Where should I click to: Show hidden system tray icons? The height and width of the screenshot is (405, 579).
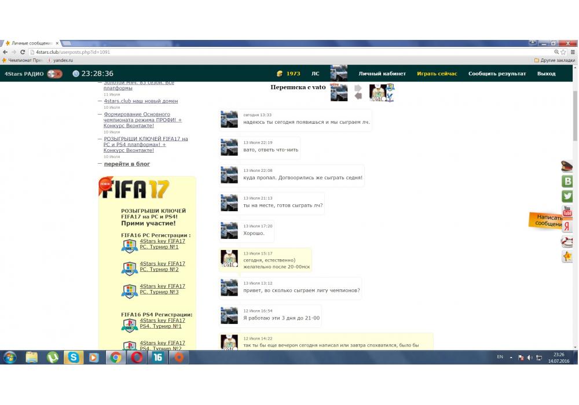tap(511, 358)
